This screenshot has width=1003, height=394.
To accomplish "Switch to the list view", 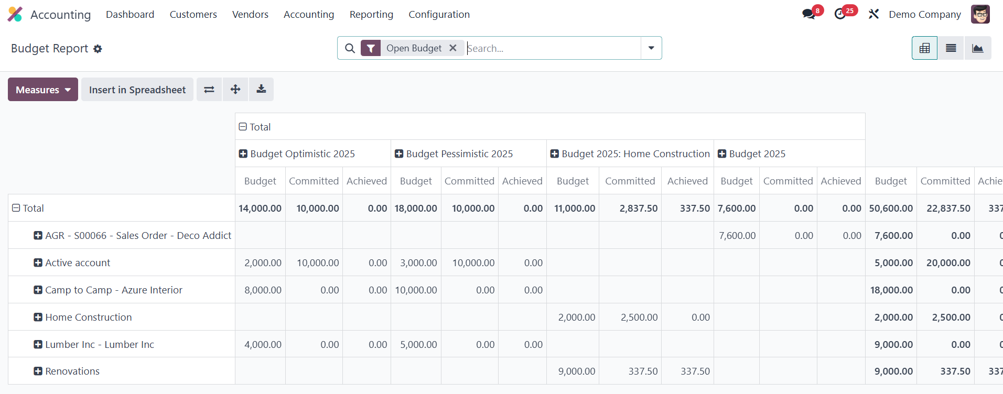I will 951,48.
